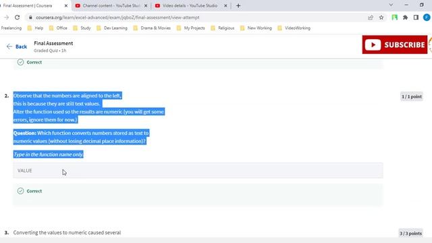Click the question 2 score badge
432x243 pixels.
(412, 97)
